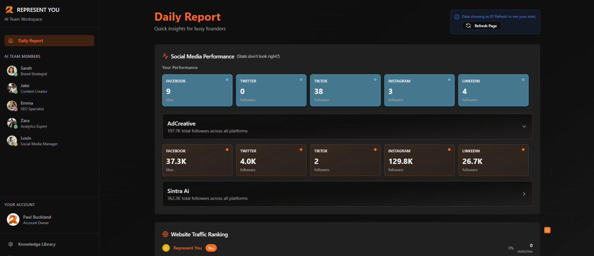Image resolution: width=594 pixels, height=256 pixels.
Task: Click the Knowledge Library gear icon
Action: 11,244
